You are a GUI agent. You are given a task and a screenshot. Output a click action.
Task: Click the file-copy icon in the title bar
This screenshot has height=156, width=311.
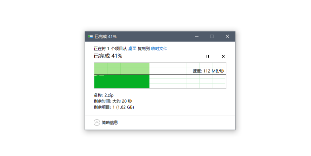(90, 36)
